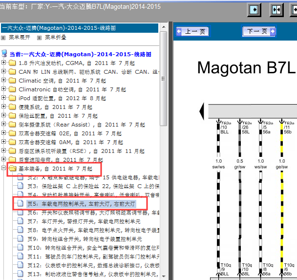Click document icon of 页9

point(20,238)
